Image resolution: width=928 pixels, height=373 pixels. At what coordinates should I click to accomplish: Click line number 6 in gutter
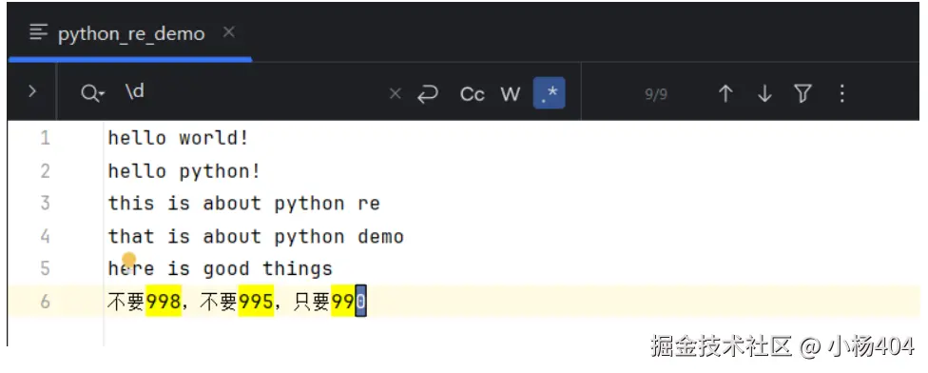(x=45, y=302)
